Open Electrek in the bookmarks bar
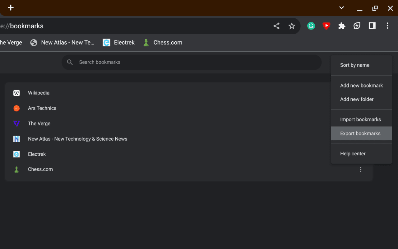The height and width of the screenshot is (249, 398). [119, 43]
